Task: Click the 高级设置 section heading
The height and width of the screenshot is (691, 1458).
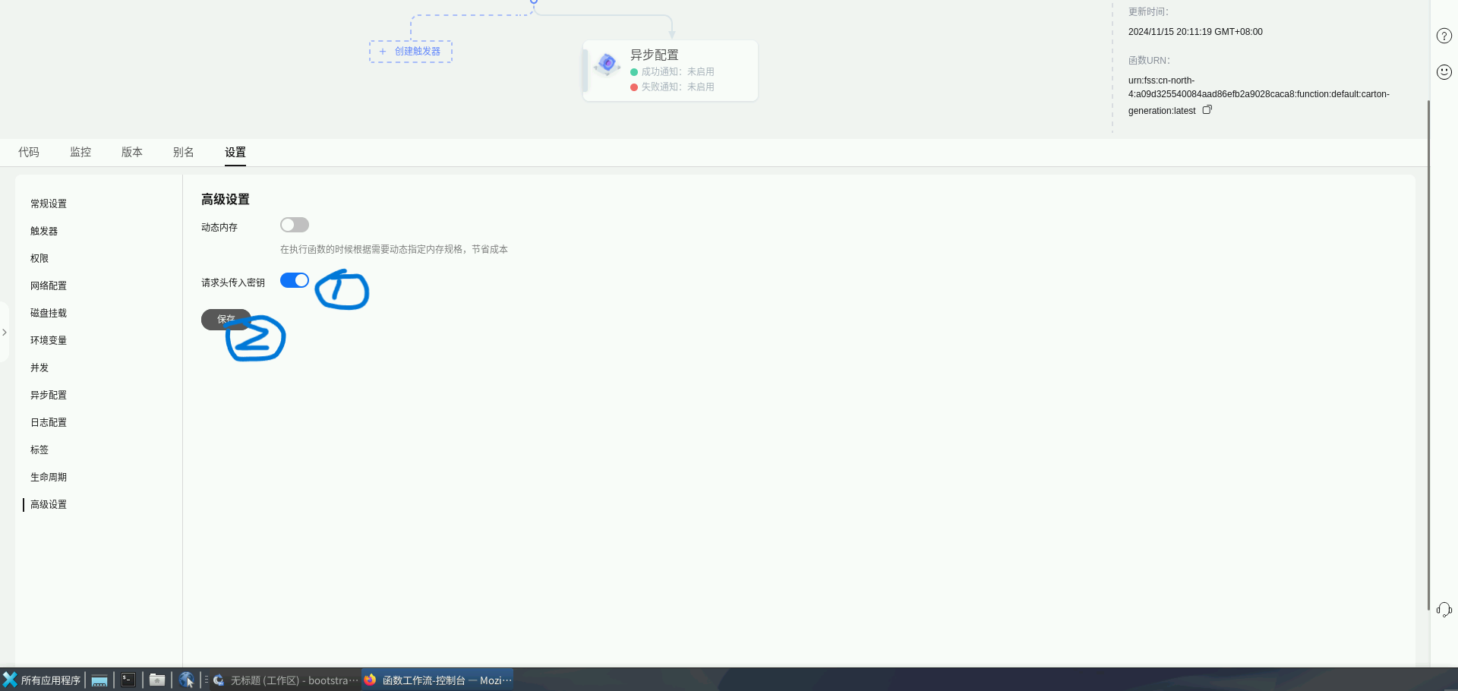Action: (x=226, y=199)
